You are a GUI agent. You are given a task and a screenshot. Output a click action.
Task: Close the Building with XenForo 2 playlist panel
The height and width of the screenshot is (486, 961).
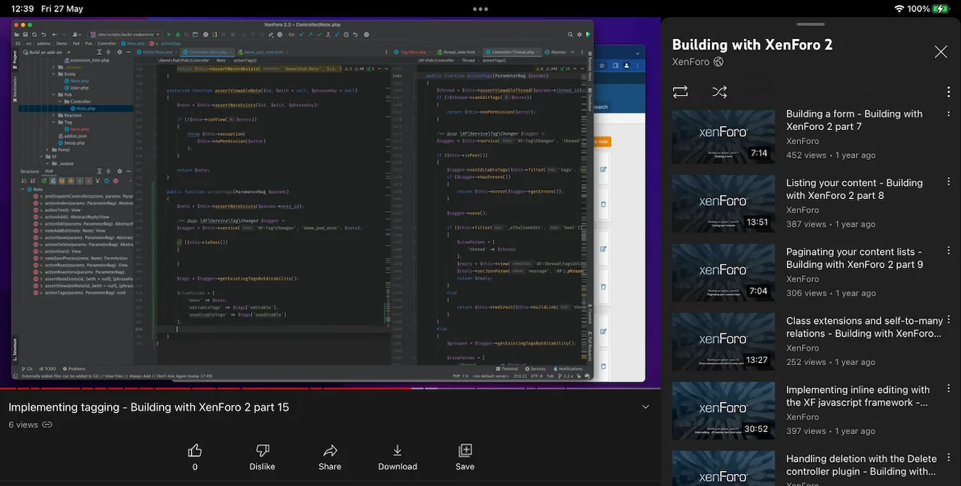(941, 52)
